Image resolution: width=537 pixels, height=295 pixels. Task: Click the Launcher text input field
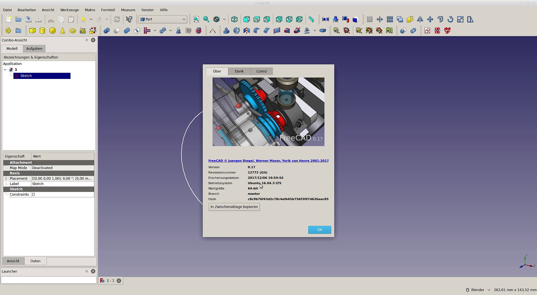[49, 280]
